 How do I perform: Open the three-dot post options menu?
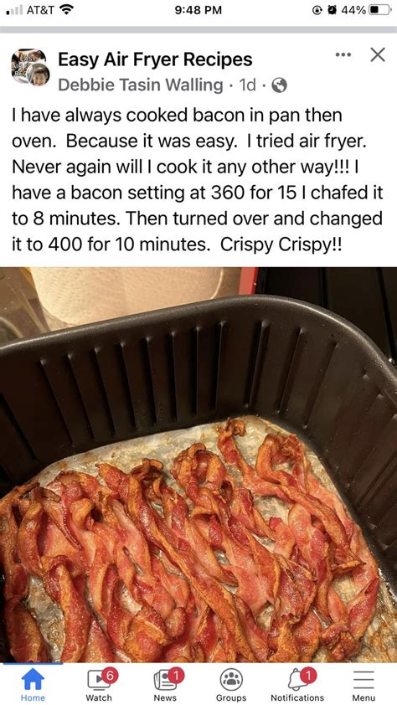pos(343,55)
